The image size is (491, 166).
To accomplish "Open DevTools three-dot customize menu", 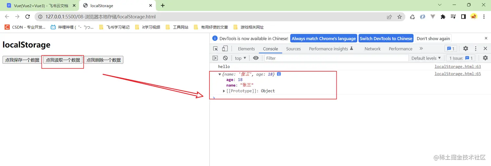I will (x=476, y=49).
